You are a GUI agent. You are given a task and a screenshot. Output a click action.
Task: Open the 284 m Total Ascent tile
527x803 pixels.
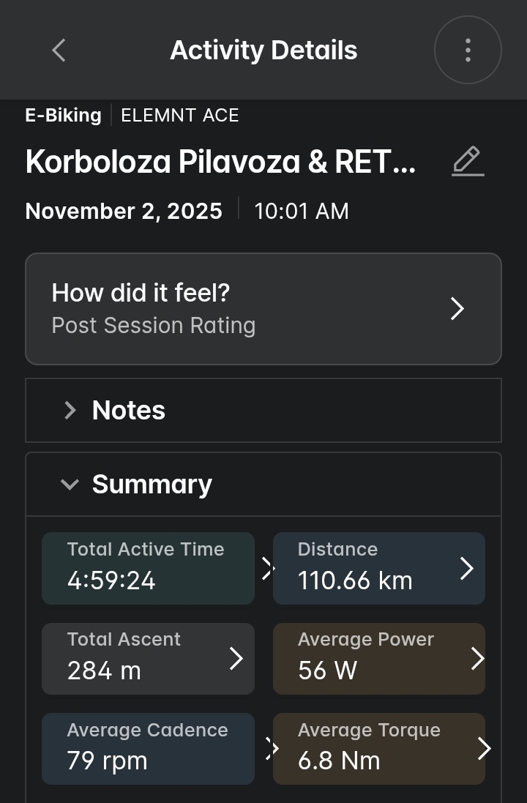click(139, 658)
